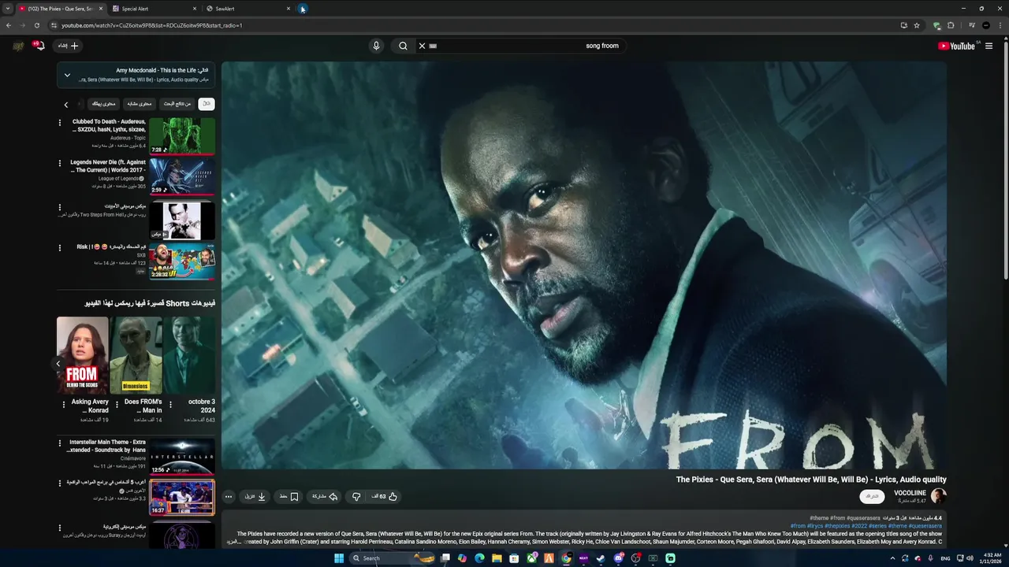Open options for the Two Steps From Hell mix
Image resolution: width=1009 pixels, height=567 pixels.
59,208
